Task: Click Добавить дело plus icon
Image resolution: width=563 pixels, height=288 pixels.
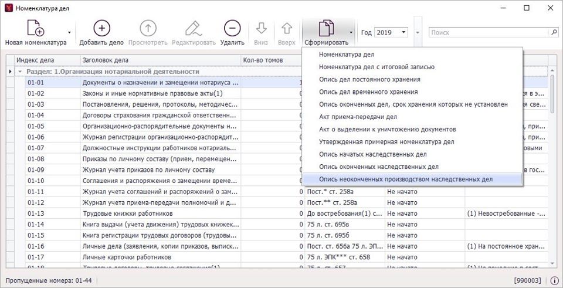Action: coord(101,28)
